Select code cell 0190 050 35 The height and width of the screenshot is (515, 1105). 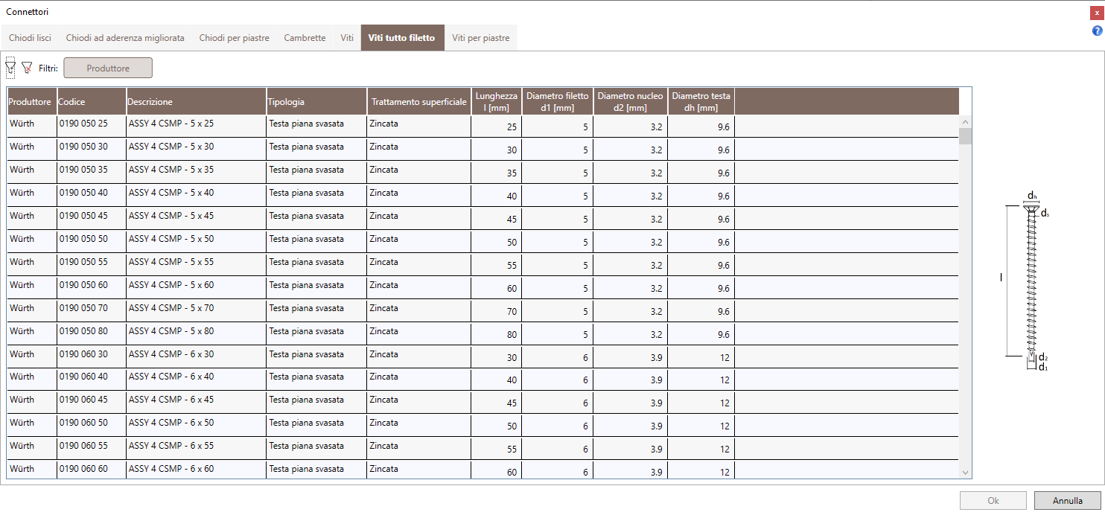(x=92, y=172)
